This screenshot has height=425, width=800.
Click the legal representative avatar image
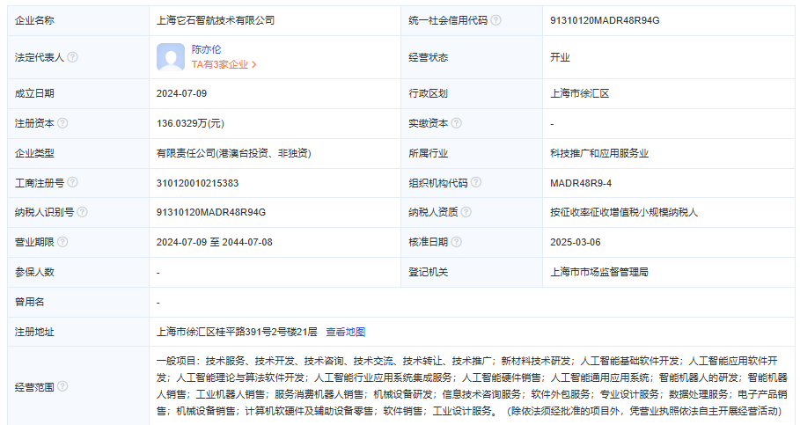(171, 57)
